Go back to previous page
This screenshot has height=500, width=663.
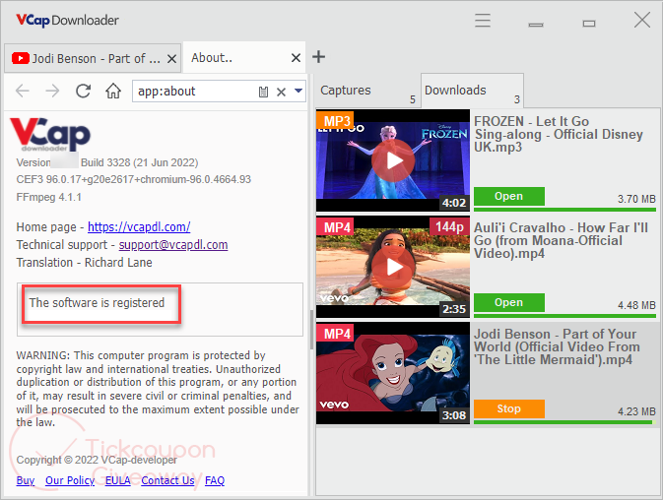[x=23, y=91]
